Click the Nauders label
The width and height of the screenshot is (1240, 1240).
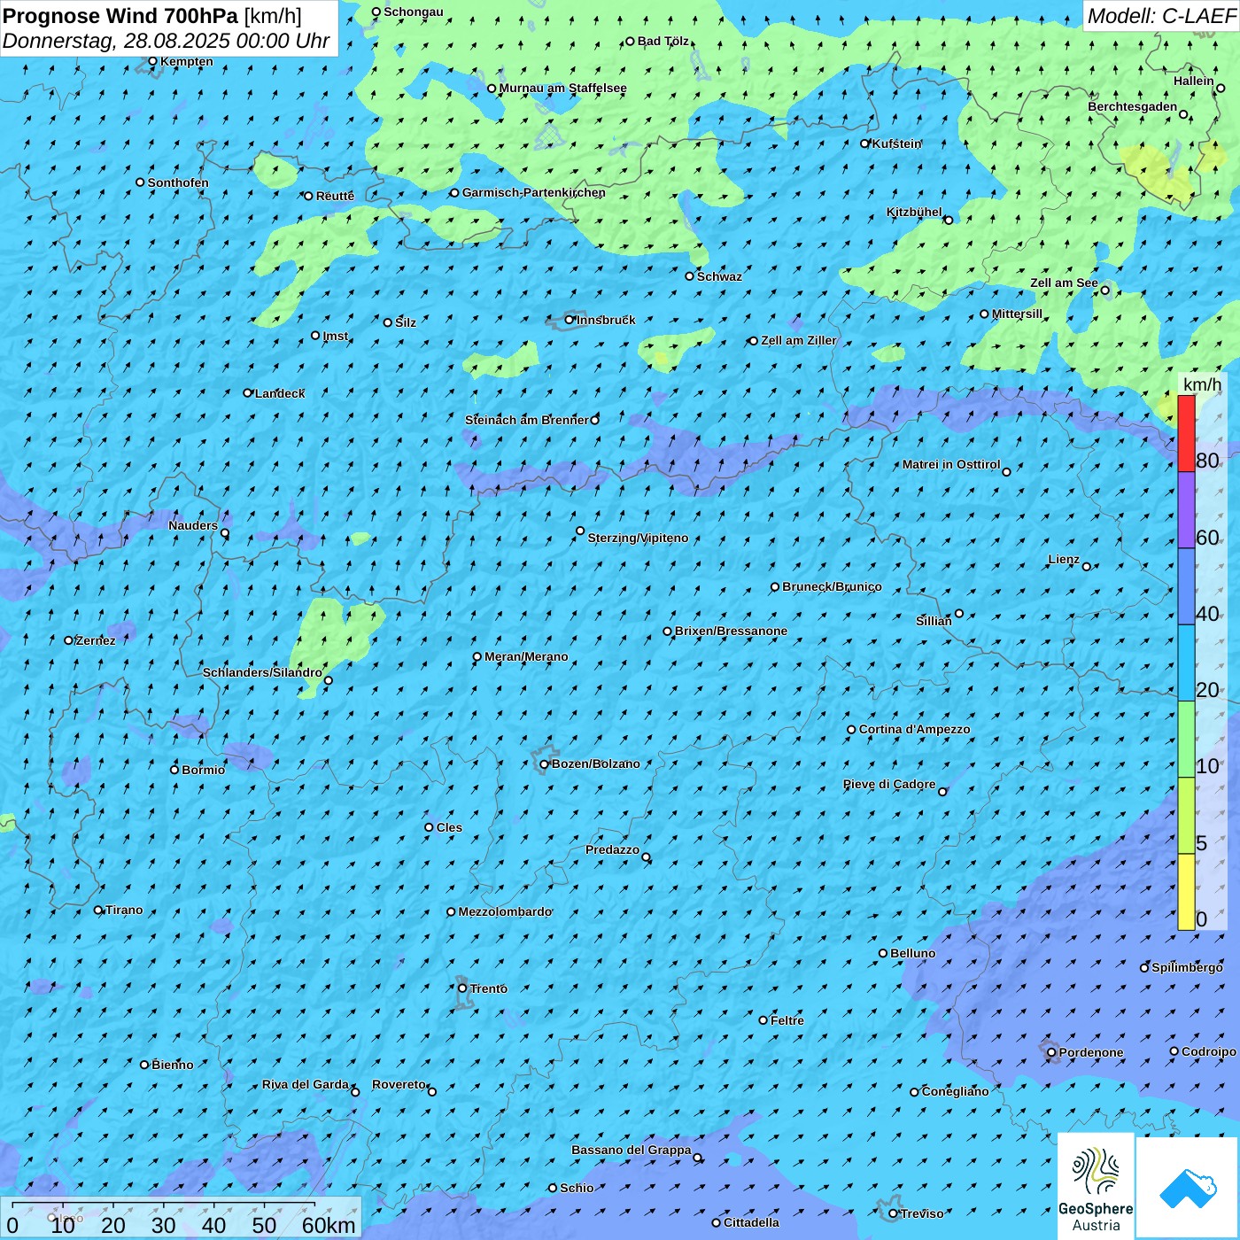tap(193, 525)
